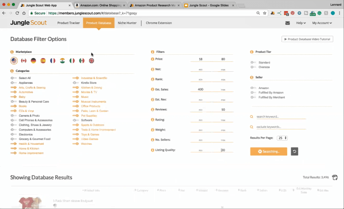The image size is (344, 209).
Task: Click the info icon next to Price
Action: coord(153,59)
